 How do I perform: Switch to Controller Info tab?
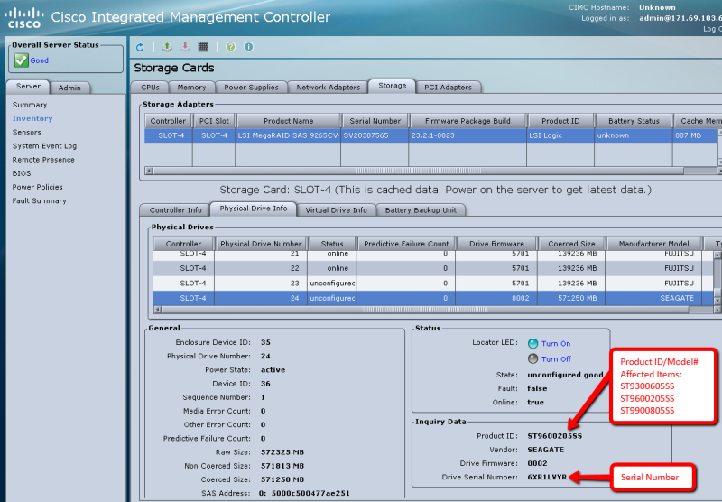(x=175, y=210)
